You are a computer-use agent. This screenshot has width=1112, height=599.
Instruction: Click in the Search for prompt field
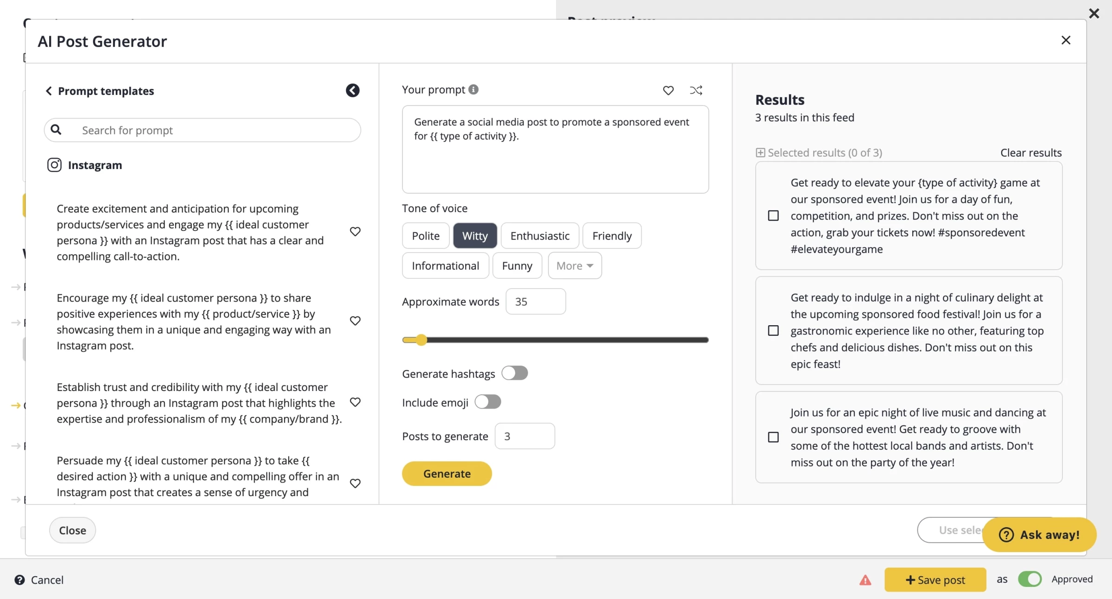pos(202,130)
